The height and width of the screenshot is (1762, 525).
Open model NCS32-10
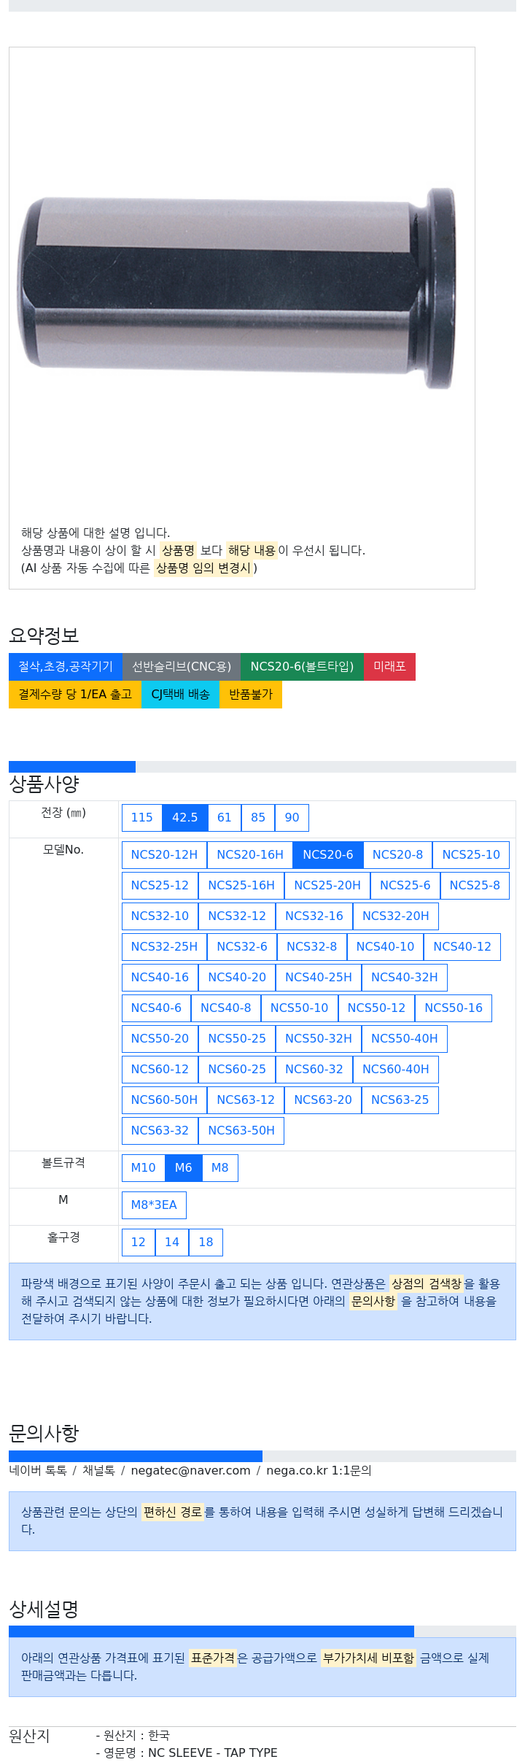160,916
